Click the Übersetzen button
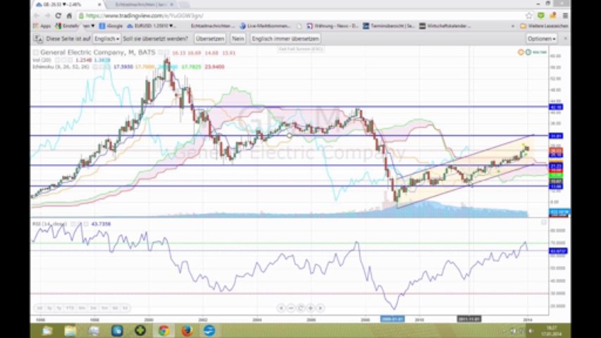This screenshot has width=601, height=338. 209,39
